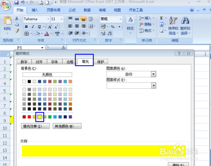Pick the purple standard color swatch

click(x=70, y=117)
